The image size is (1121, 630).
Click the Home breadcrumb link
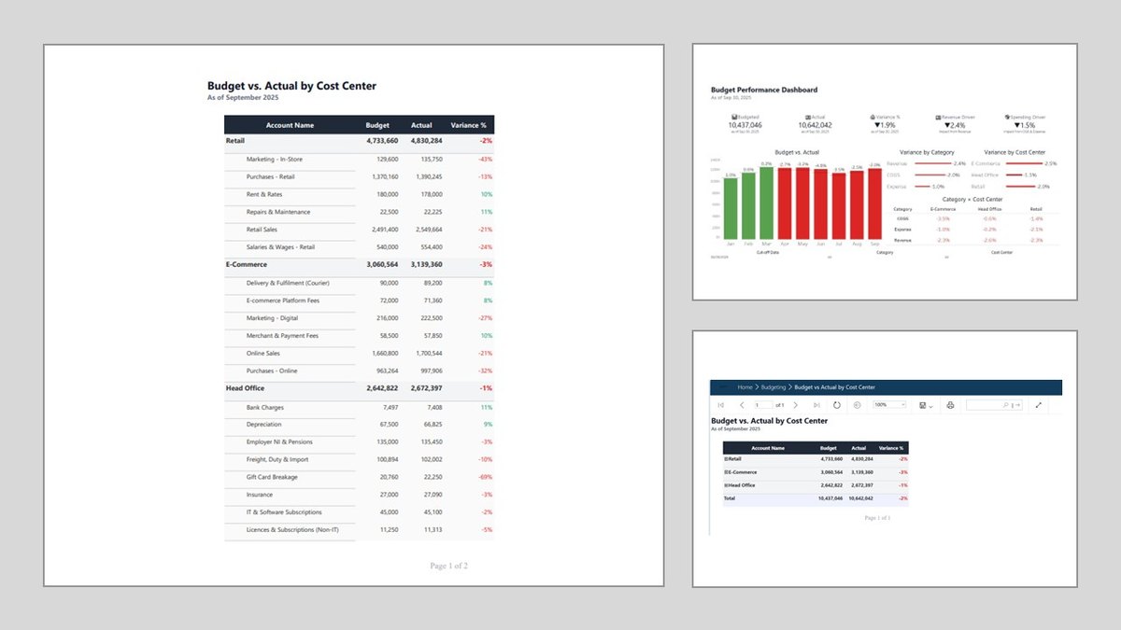tap(745, 387)
